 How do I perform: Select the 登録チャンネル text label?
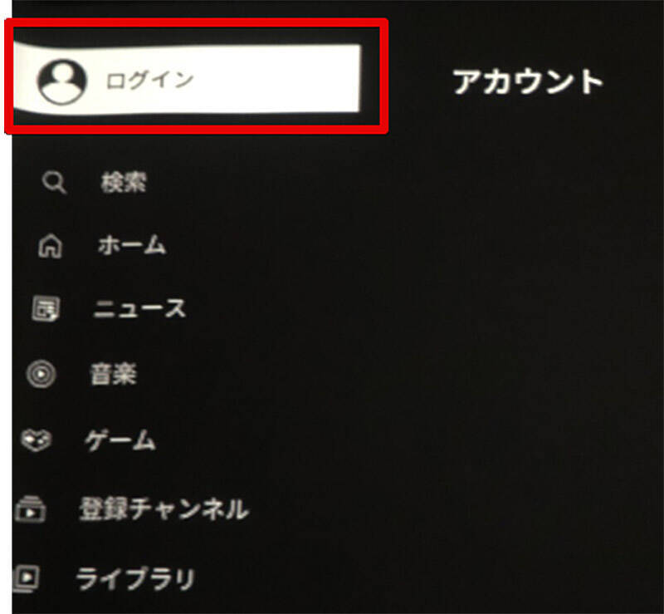pos(164,508)
